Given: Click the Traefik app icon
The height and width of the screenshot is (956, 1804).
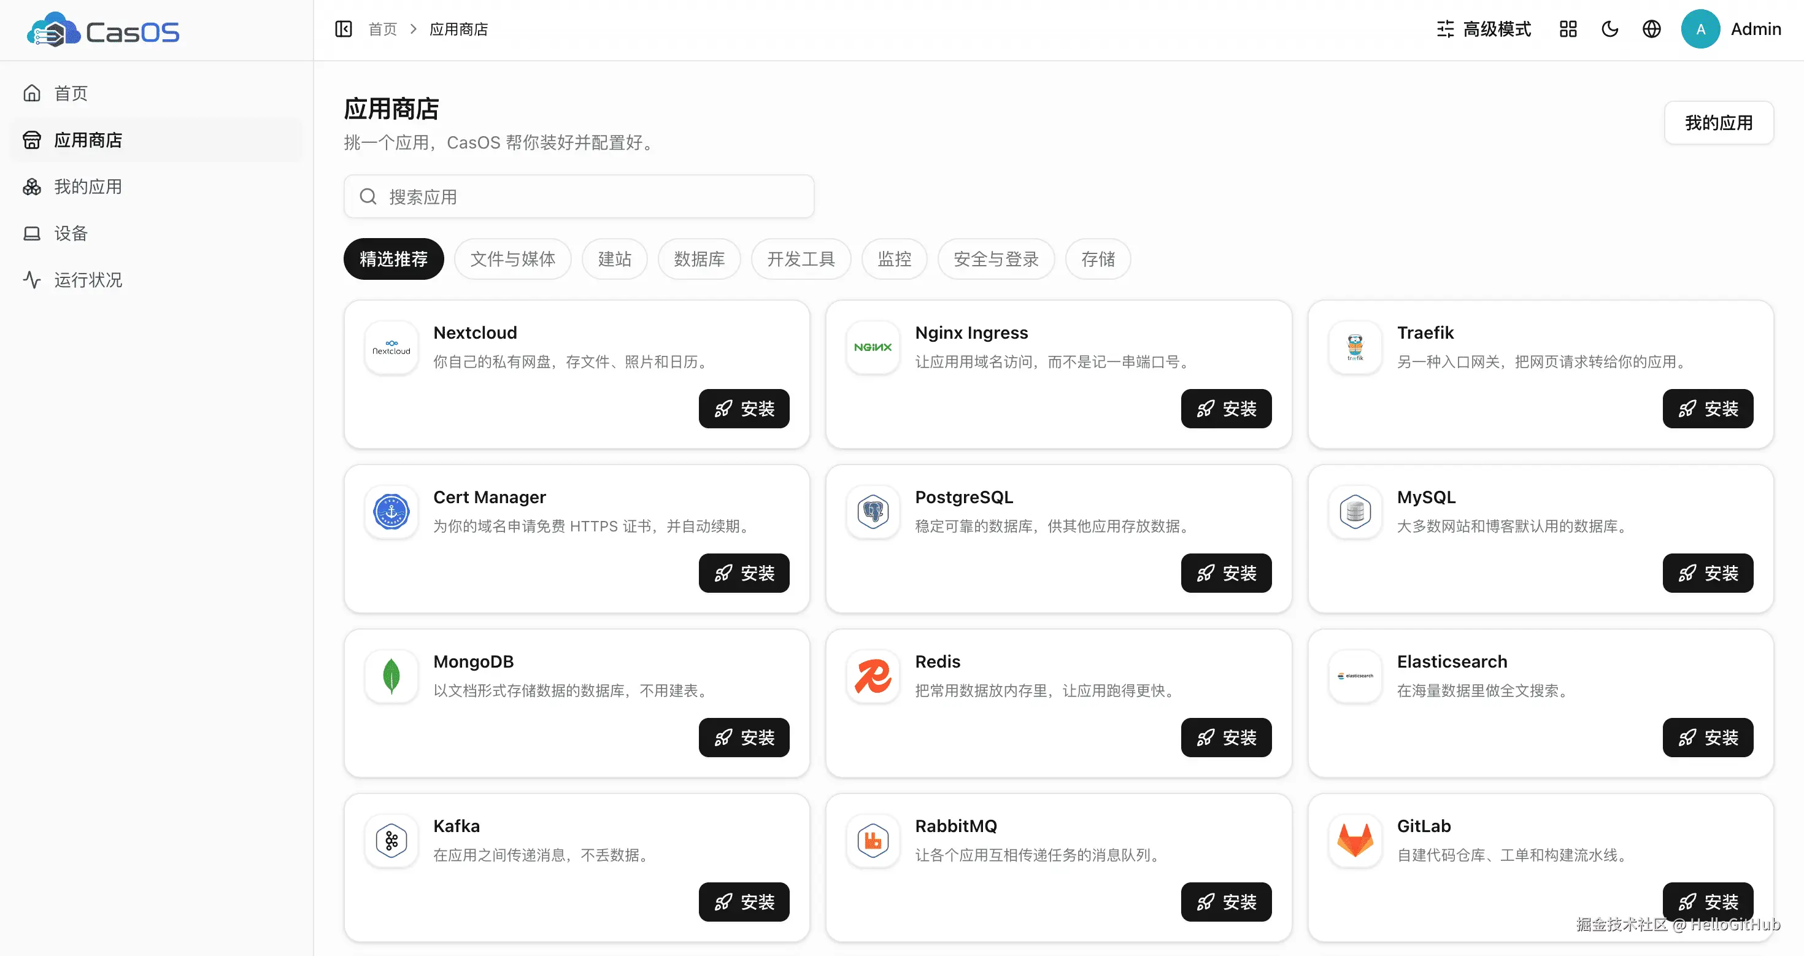Looking at the screenshot, I should [x=1355, y=347].
